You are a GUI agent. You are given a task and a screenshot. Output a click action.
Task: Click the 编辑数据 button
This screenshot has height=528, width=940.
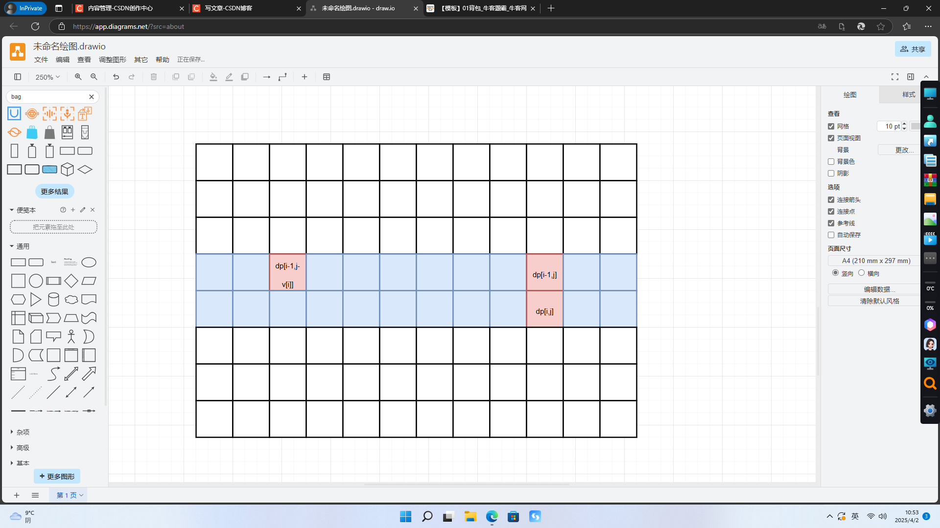[879, 289]
